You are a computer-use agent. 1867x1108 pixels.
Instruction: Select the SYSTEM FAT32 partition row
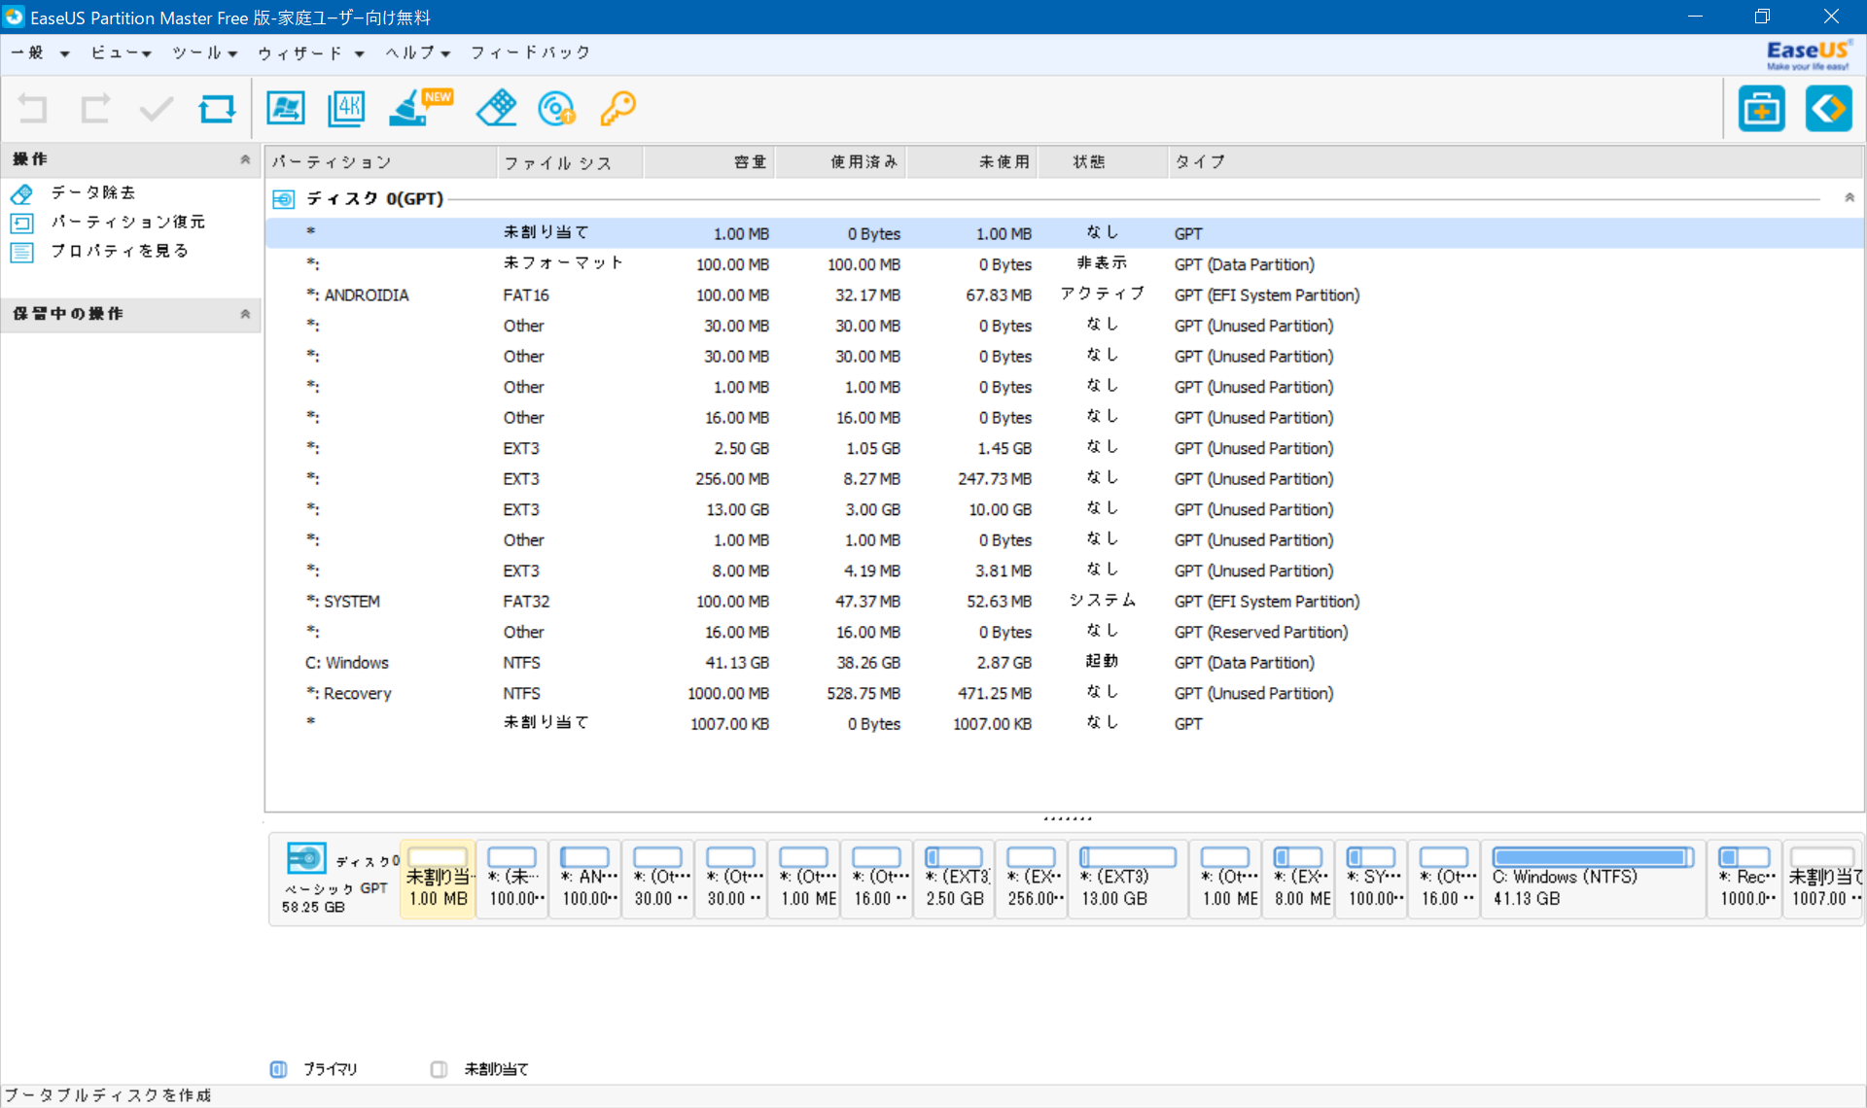click(1064, 602)
